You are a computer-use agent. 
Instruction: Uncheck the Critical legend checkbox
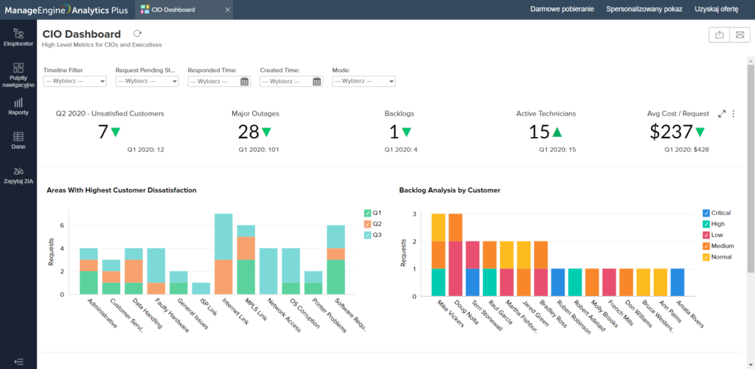[x=706, y=213]
